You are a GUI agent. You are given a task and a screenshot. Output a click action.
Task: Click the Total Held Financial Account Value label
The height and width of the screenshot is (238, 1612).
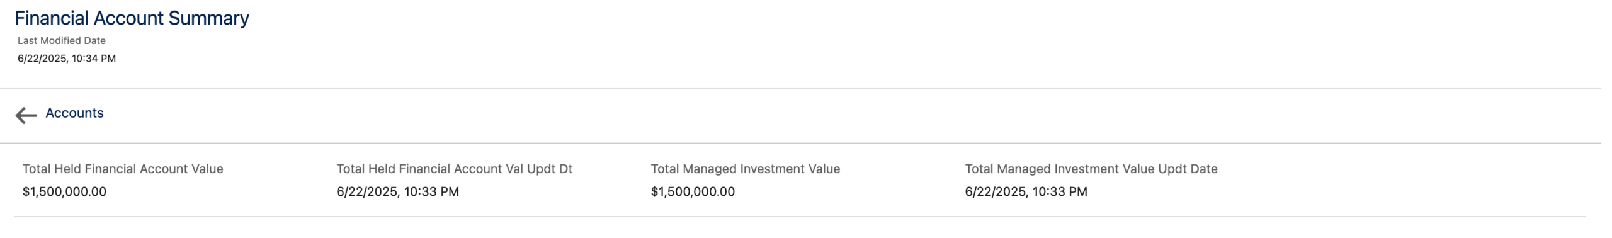point(123,169)
